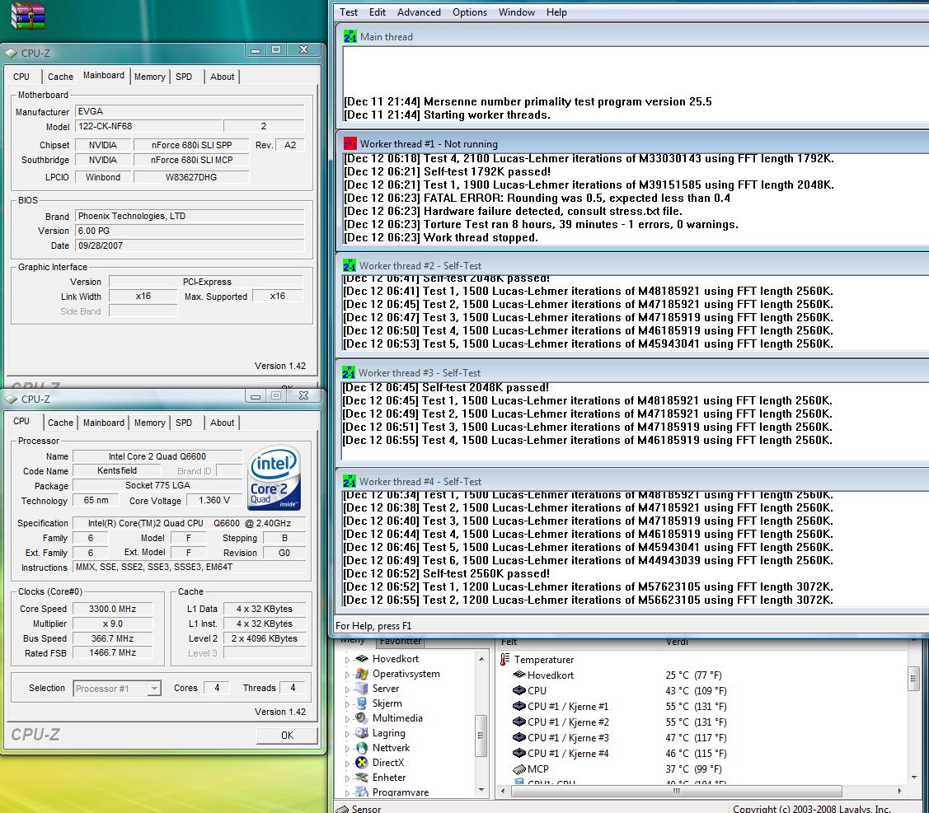The image size is (929, 813).
Task: Open the WinRAR desktop icon
Action: [27, 16]
